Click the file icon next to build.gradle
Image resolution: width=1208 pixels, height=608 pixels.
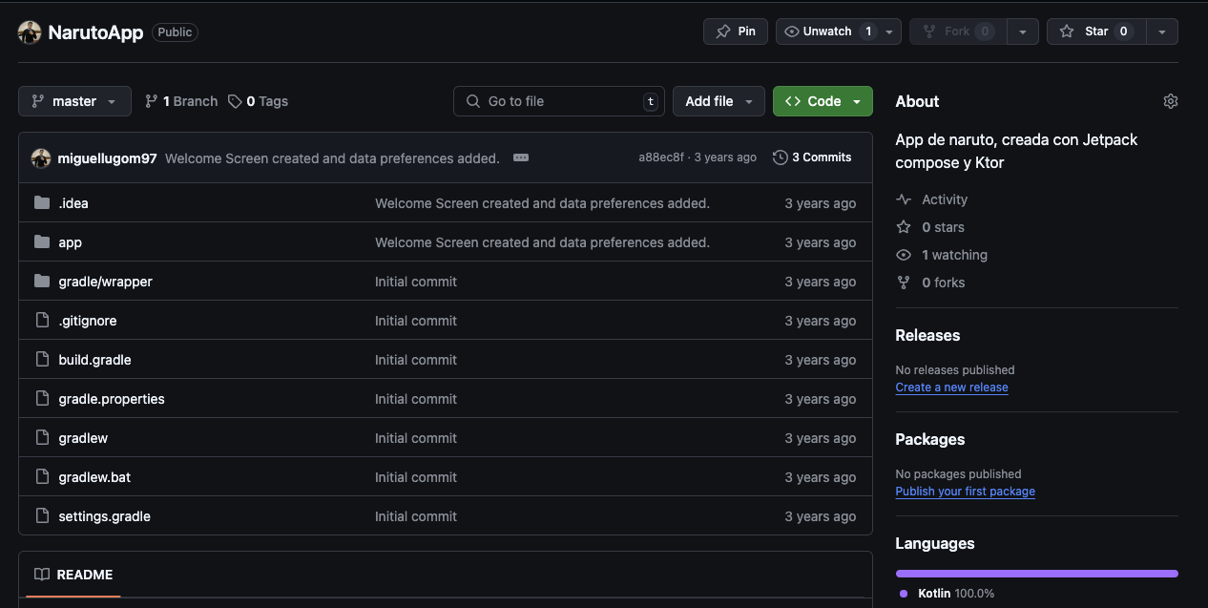point(42,360)
